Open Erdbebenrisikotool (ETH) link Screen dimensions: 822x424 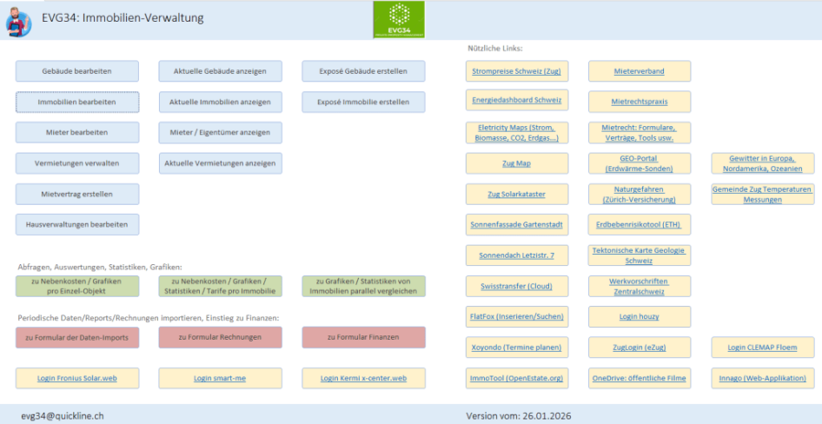pyautogui.click(x=639, y=224)
